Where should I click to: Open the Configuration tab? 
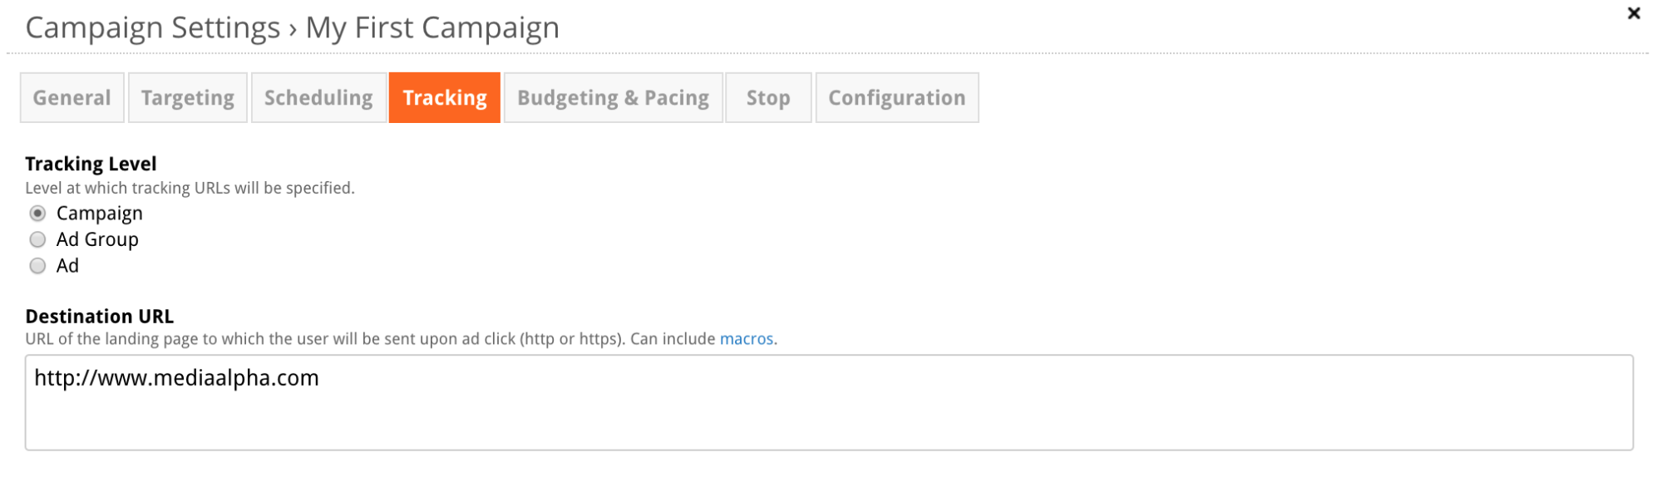(897, 98)
